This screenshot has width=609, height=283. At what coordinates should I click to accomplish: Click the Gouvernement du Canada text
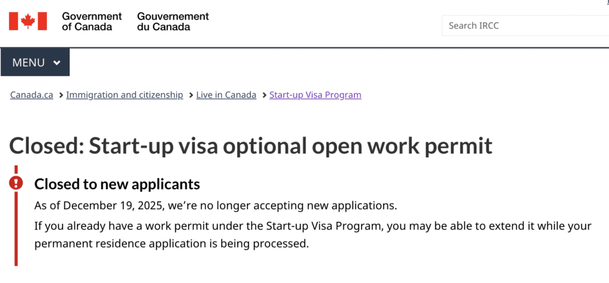click(x=172, y=21)
